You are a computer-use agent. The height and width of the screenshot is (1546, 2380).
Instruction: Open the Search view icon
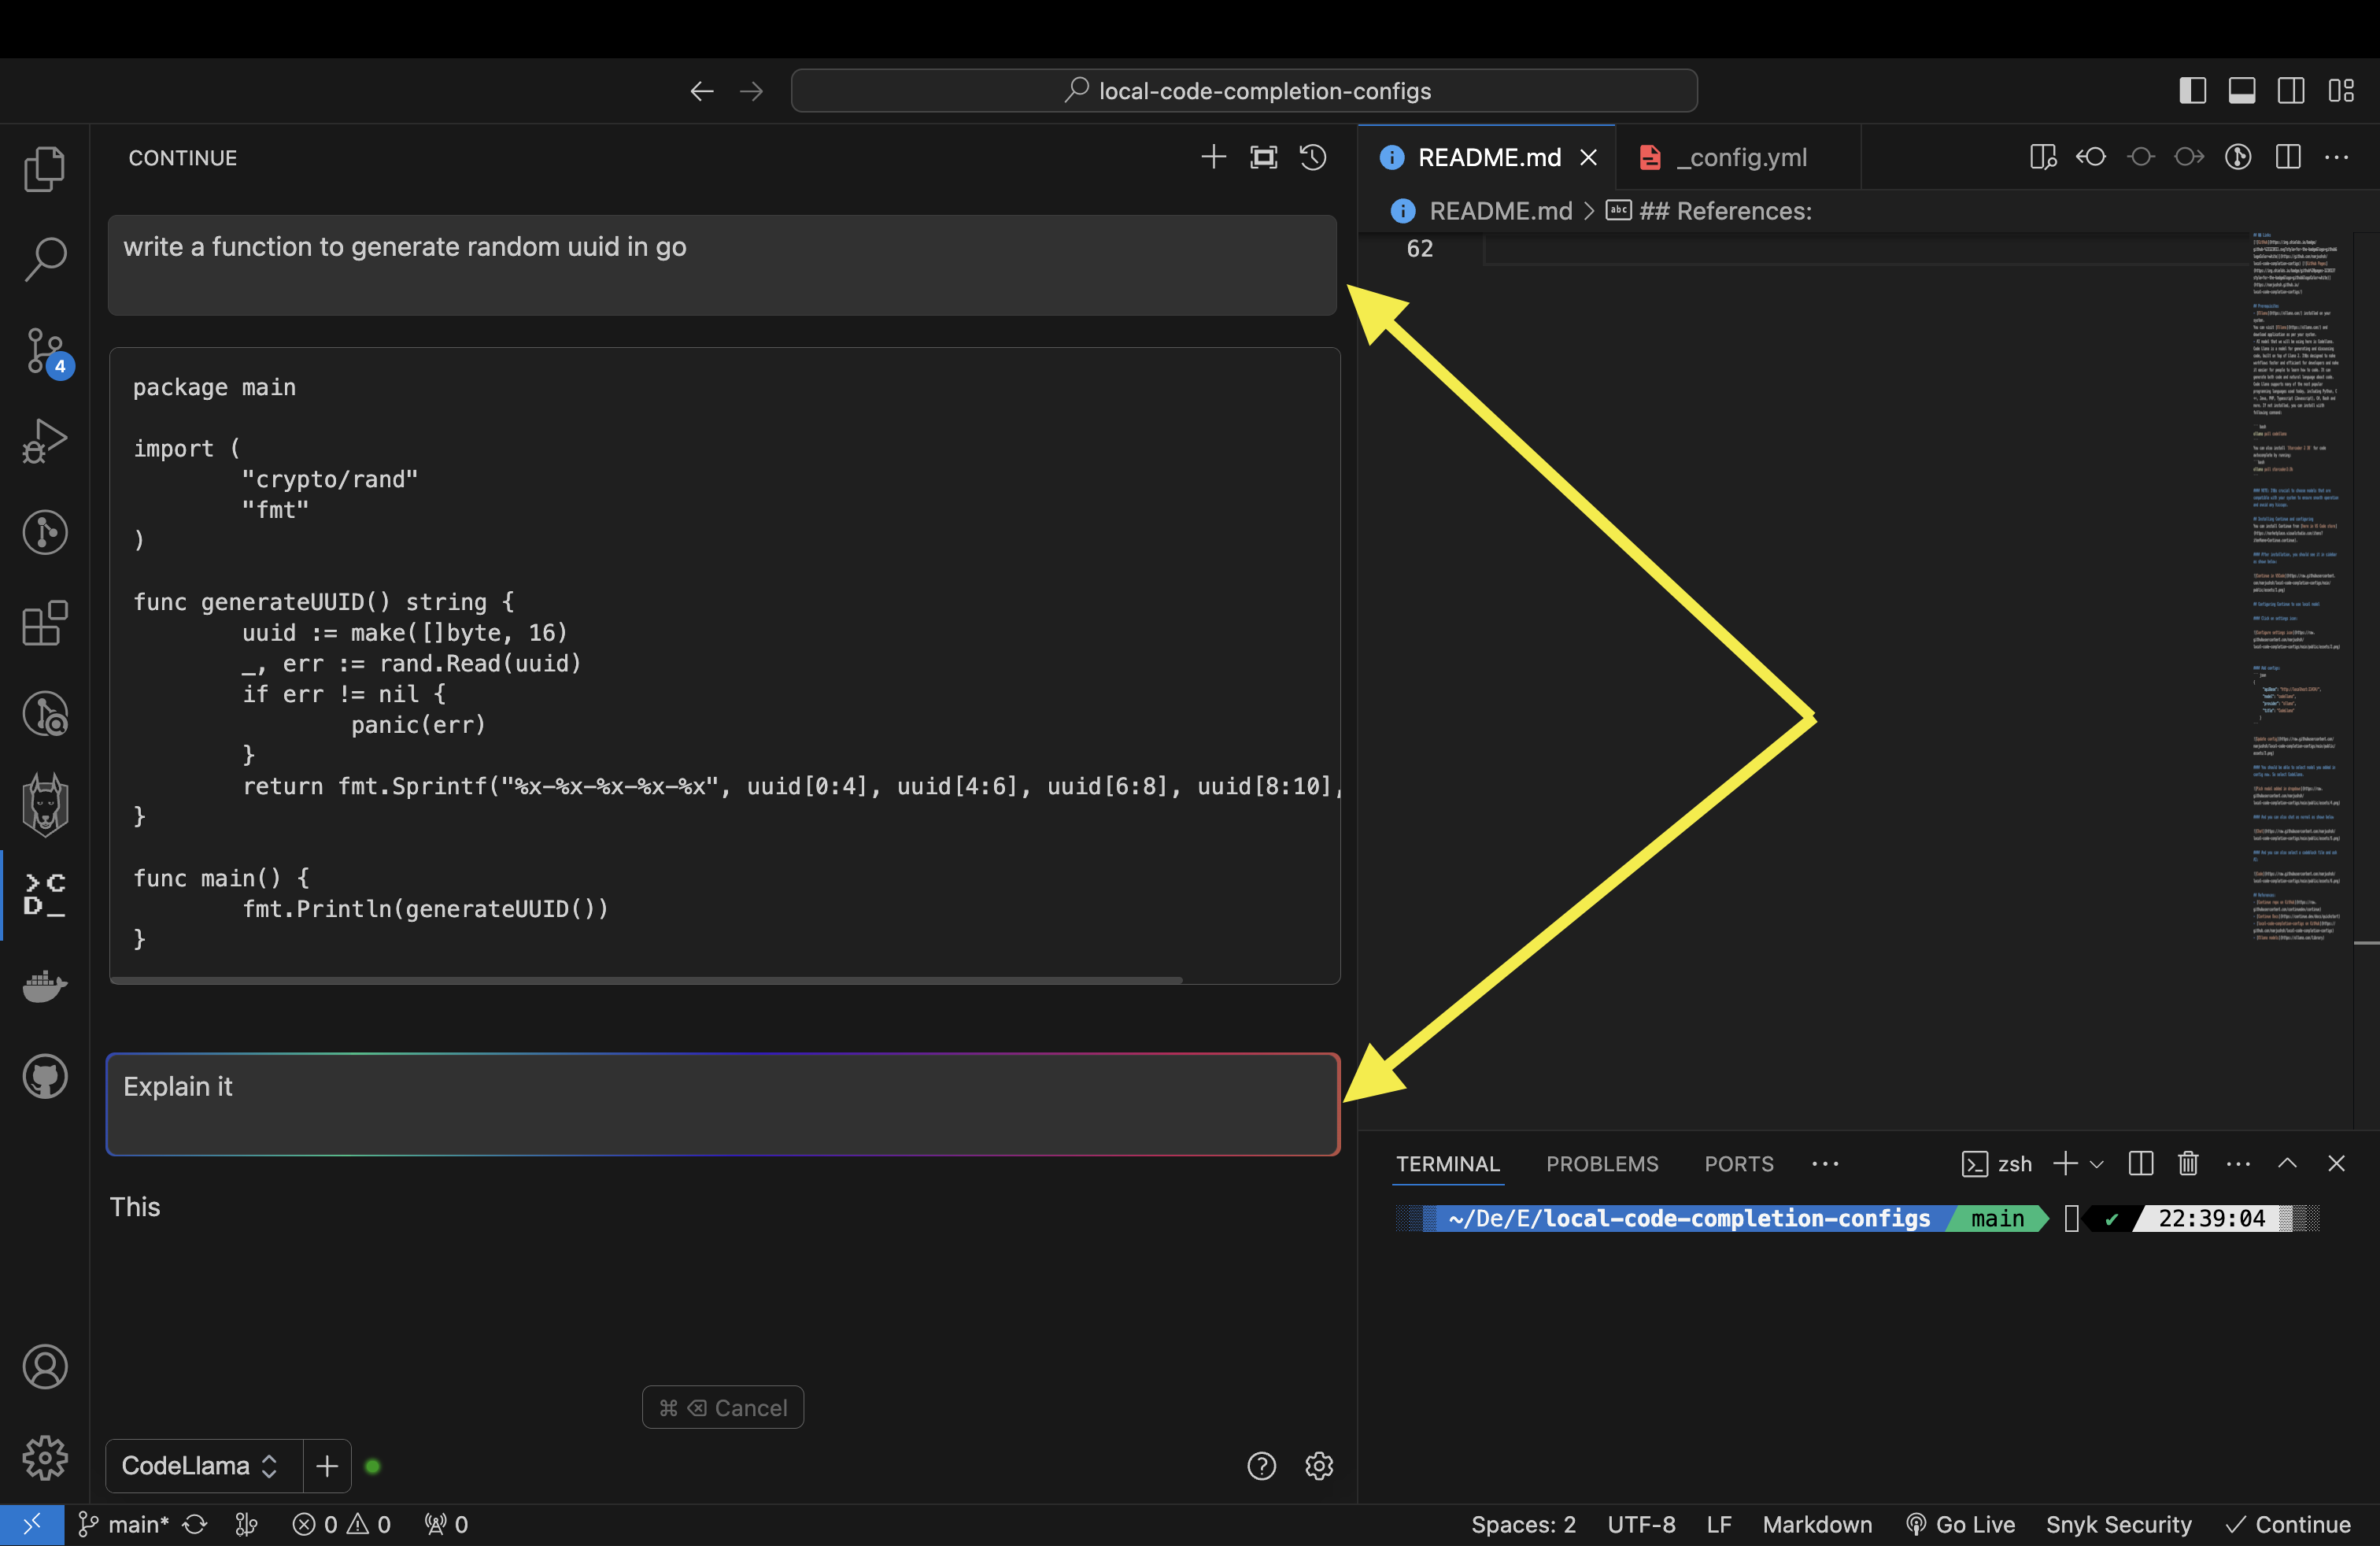point(44,259)
